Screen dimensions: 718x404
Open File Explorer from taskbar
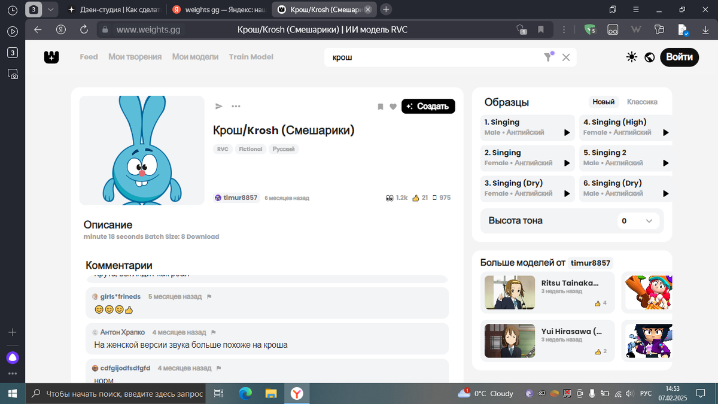pyautogui.click(x=271, y=393)
